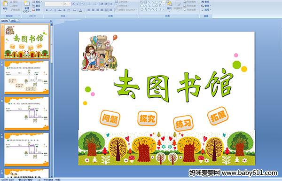The image size is (282, 181).
Task: Open the font size dropdown
Action: (70, 4)
